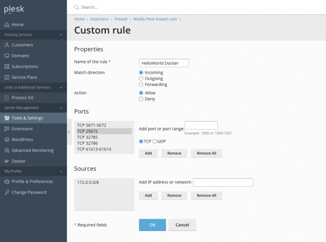The height and width of the screenshot is (242, 326).
Task: Select the Outgoing match direction
Action: point(141,78)
